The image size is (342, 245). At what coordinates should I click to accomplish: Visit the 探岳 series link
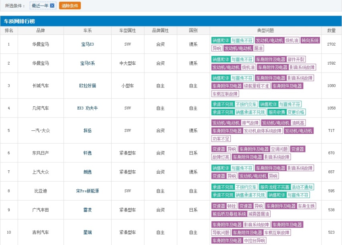pyautogui.click(x=88, y=131)
